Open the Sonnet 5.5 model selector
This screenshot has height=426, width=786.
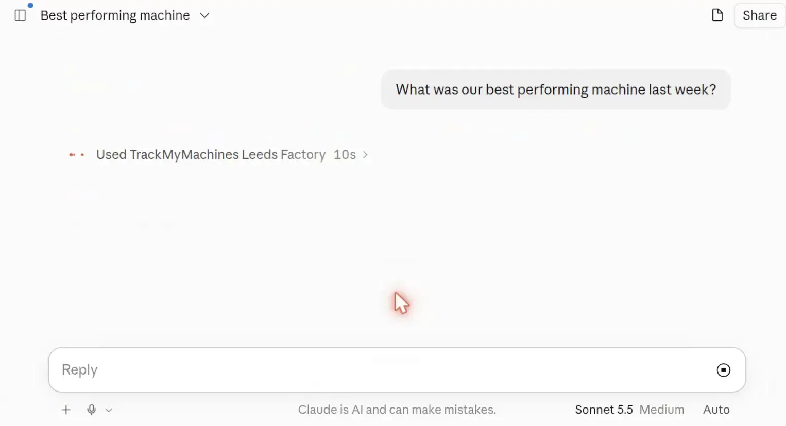coord(604,410)
